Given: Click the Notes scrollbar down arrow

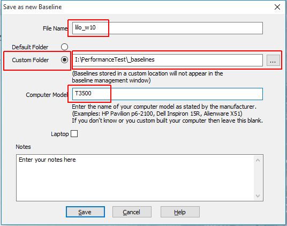Looking at the screenshot, I should (x=258, y=195).
